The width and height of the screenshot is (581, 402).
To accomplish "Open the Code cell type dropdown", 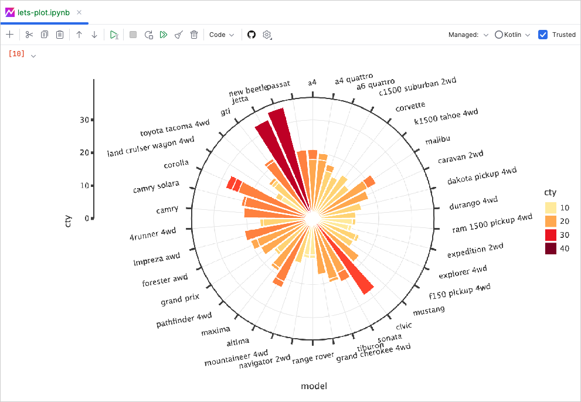I will (222, 35).
